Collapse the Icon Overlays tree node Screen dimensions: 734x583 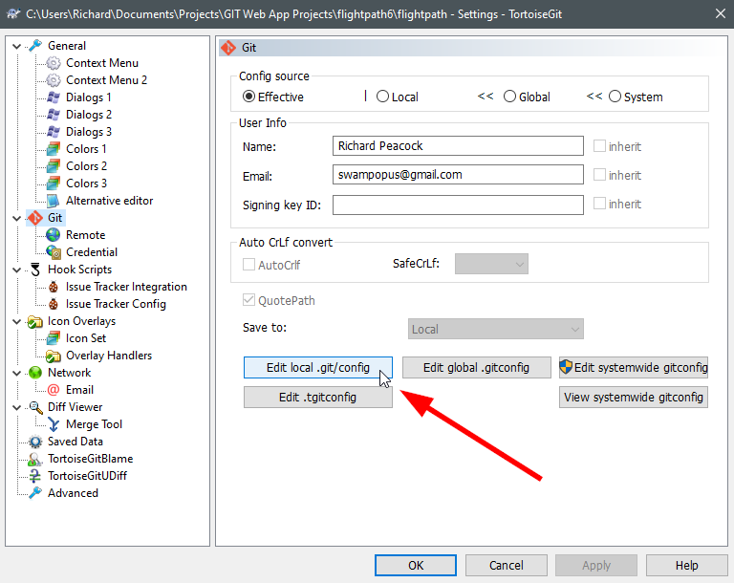point(17,322)
